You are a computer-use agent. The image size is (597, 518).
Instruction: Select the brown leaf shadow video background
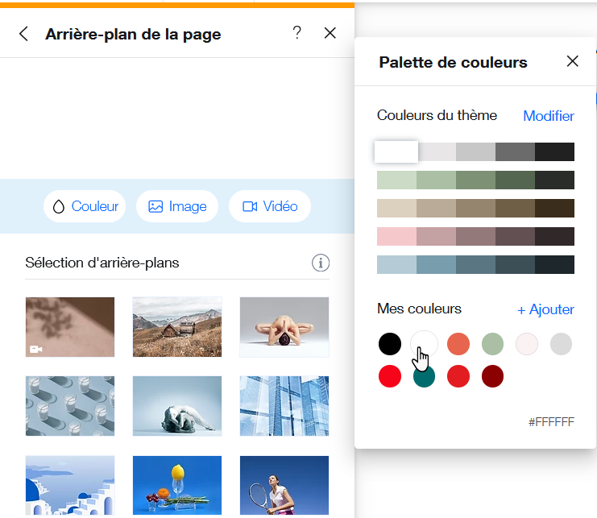point(70,327)
